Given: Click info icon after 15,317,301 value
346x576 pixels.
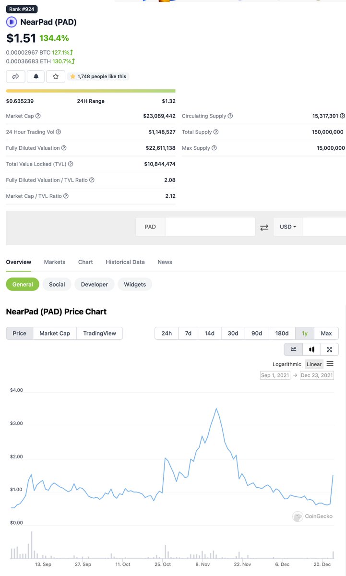Looking at the screenshot, I should tap(343, 116).
